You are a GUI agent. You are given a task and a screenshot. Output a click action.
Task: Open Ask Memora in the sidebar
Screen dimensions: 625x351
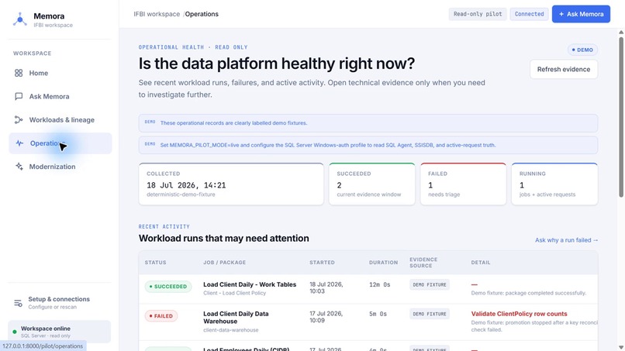point(60,96)
